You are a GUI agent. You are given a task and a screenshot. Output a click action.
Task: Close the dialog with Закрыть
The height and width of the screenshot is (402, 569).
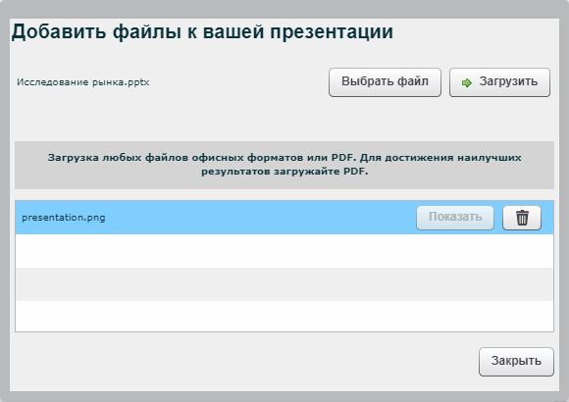516,362
